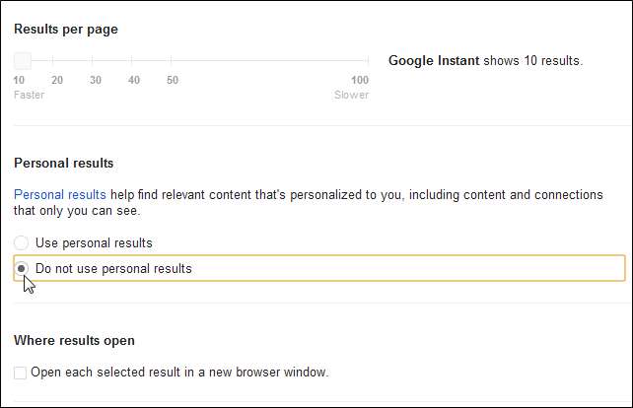Set results per page to 50
Screen dimensions: 633x408
[173, 62]
